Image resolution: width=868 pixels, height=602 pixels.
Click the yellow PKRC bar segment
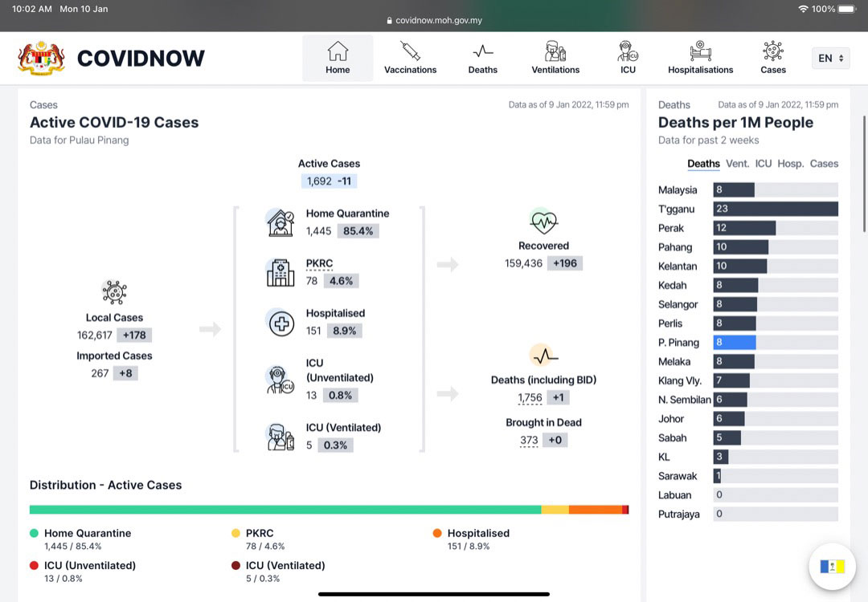coord(555,510)
